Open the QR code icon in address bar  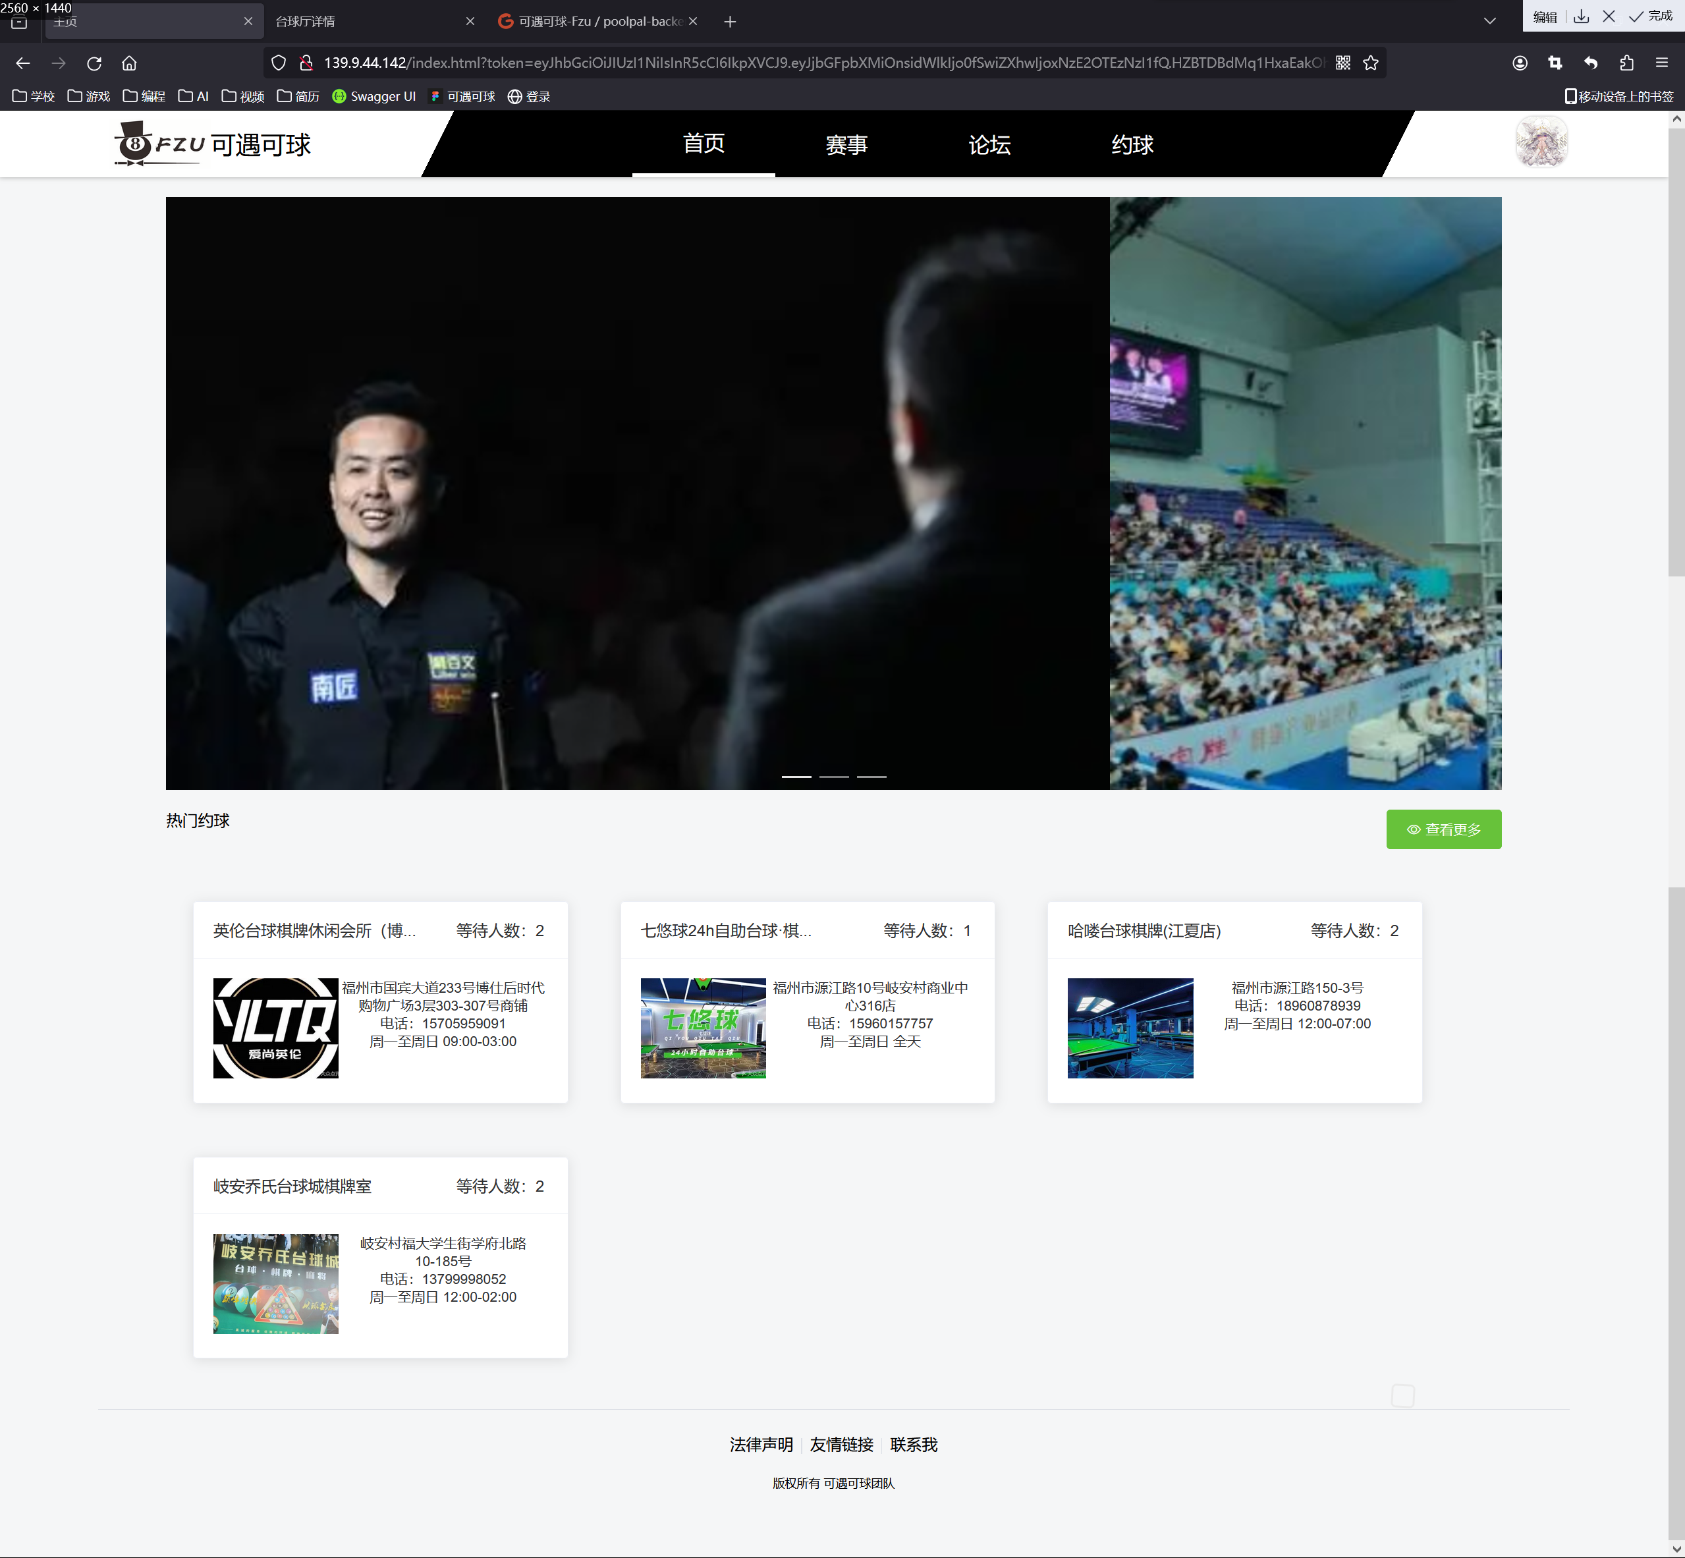[1342, 63]
